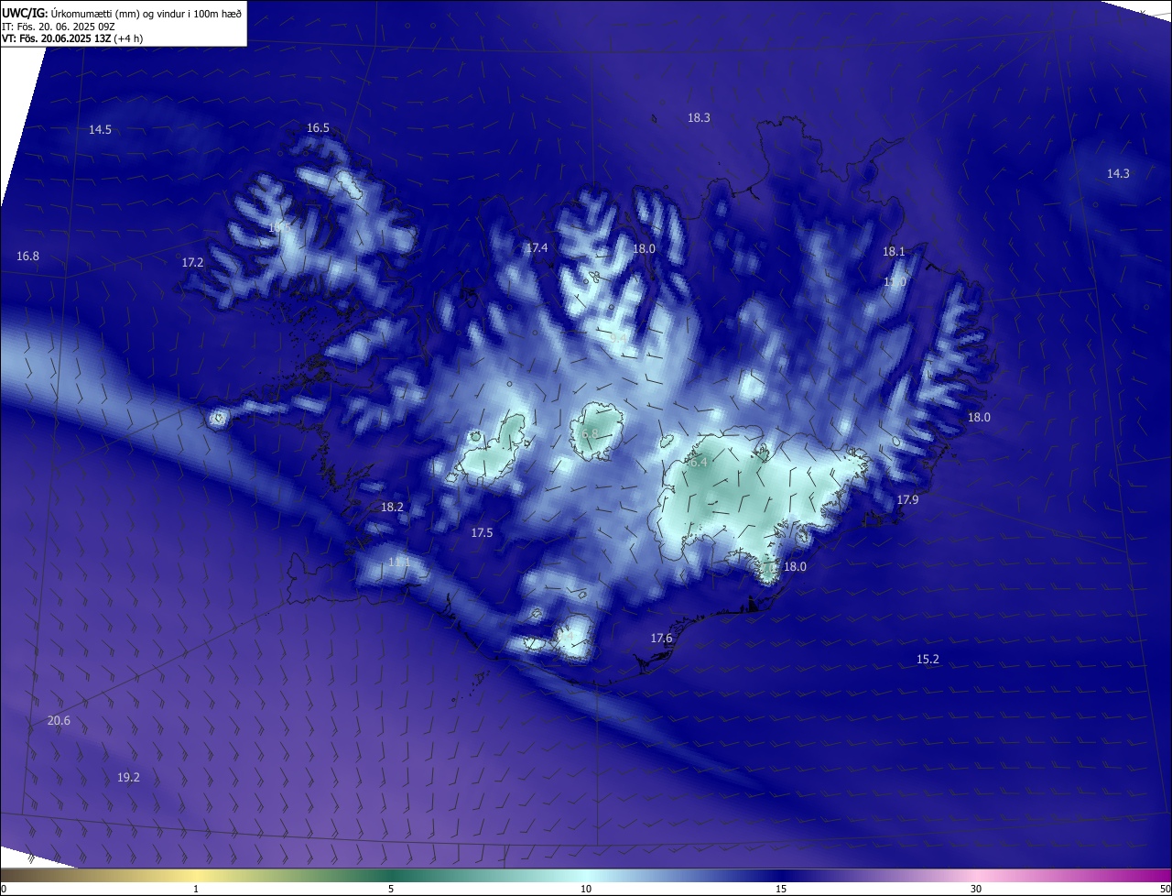This screenshot has height=896, width=1172.
Task: Click the 15 tick on the color scale
Action: pyautogui.click(x=781, y=889)
